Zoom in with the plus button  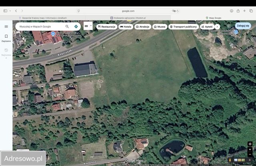click(x=250, y=149)
